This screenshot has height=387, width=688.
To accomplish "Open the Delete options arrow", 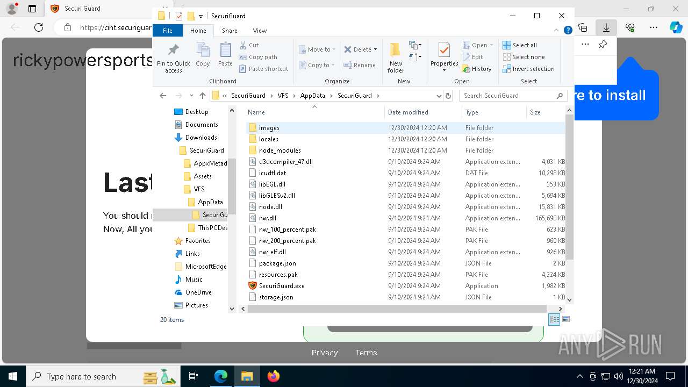I will tap(375, 49).
